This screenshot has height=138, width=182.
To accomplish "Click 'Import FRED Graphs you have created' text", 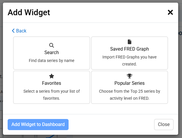I will 130,61.
